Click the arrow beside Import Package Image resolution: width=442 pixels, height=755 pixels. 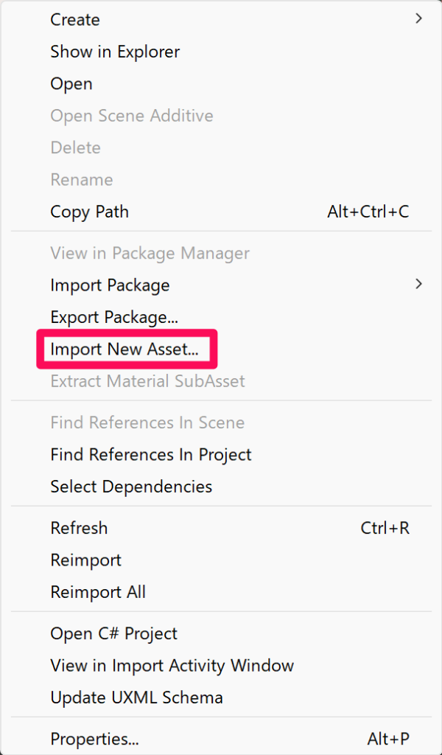418,284
